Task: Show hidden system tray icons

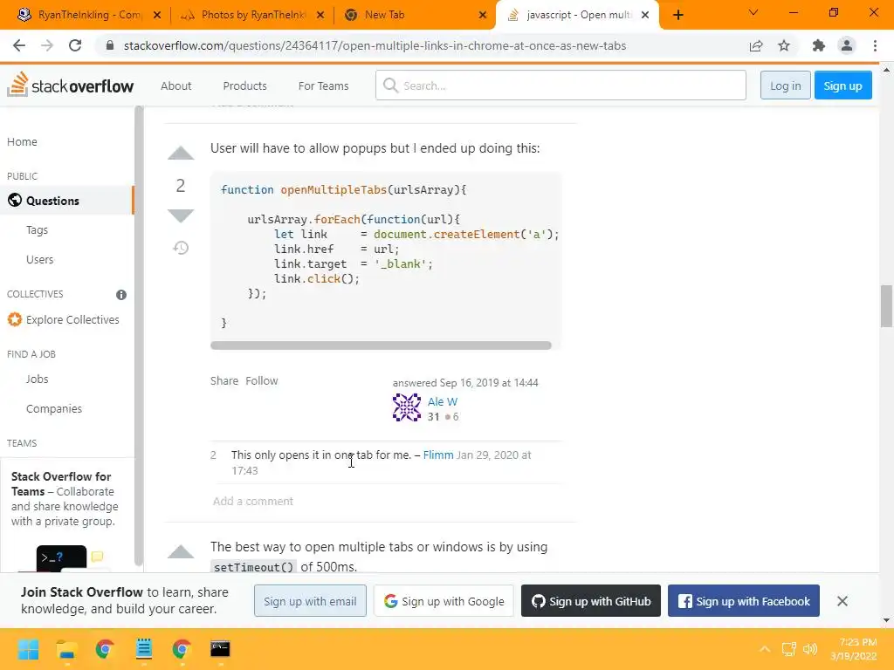Action: pos(765,649)
